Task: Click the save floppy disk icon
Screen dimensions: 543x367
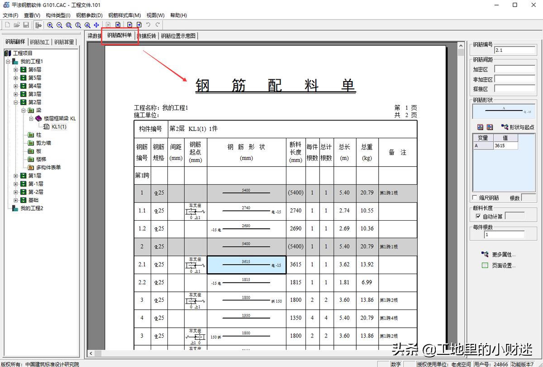Action: pyautogui.click(x=26, y=25)
